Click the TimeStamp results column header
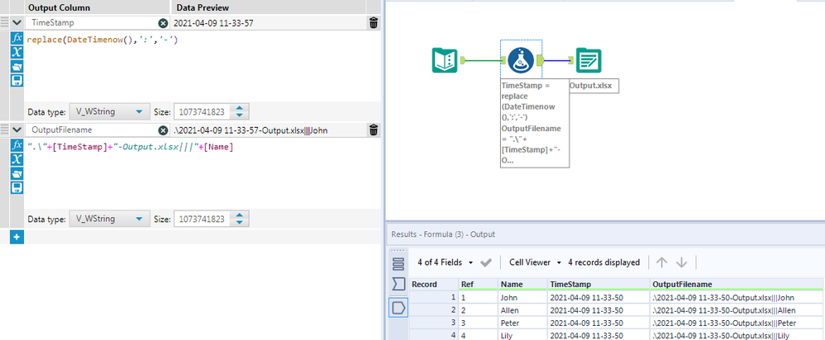The image size is (825, 340). coord(598,285)
